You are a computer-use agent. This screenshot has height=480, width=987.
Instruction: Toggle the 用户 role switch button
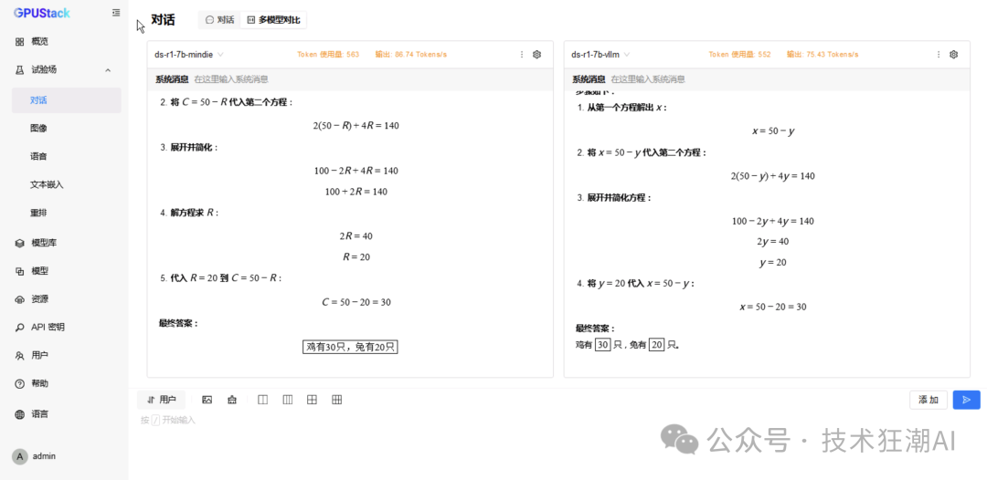161,400
